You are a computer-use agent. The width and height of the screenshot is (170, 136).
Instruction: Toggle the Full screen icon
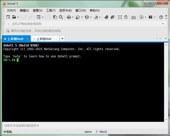coord(120,17)
